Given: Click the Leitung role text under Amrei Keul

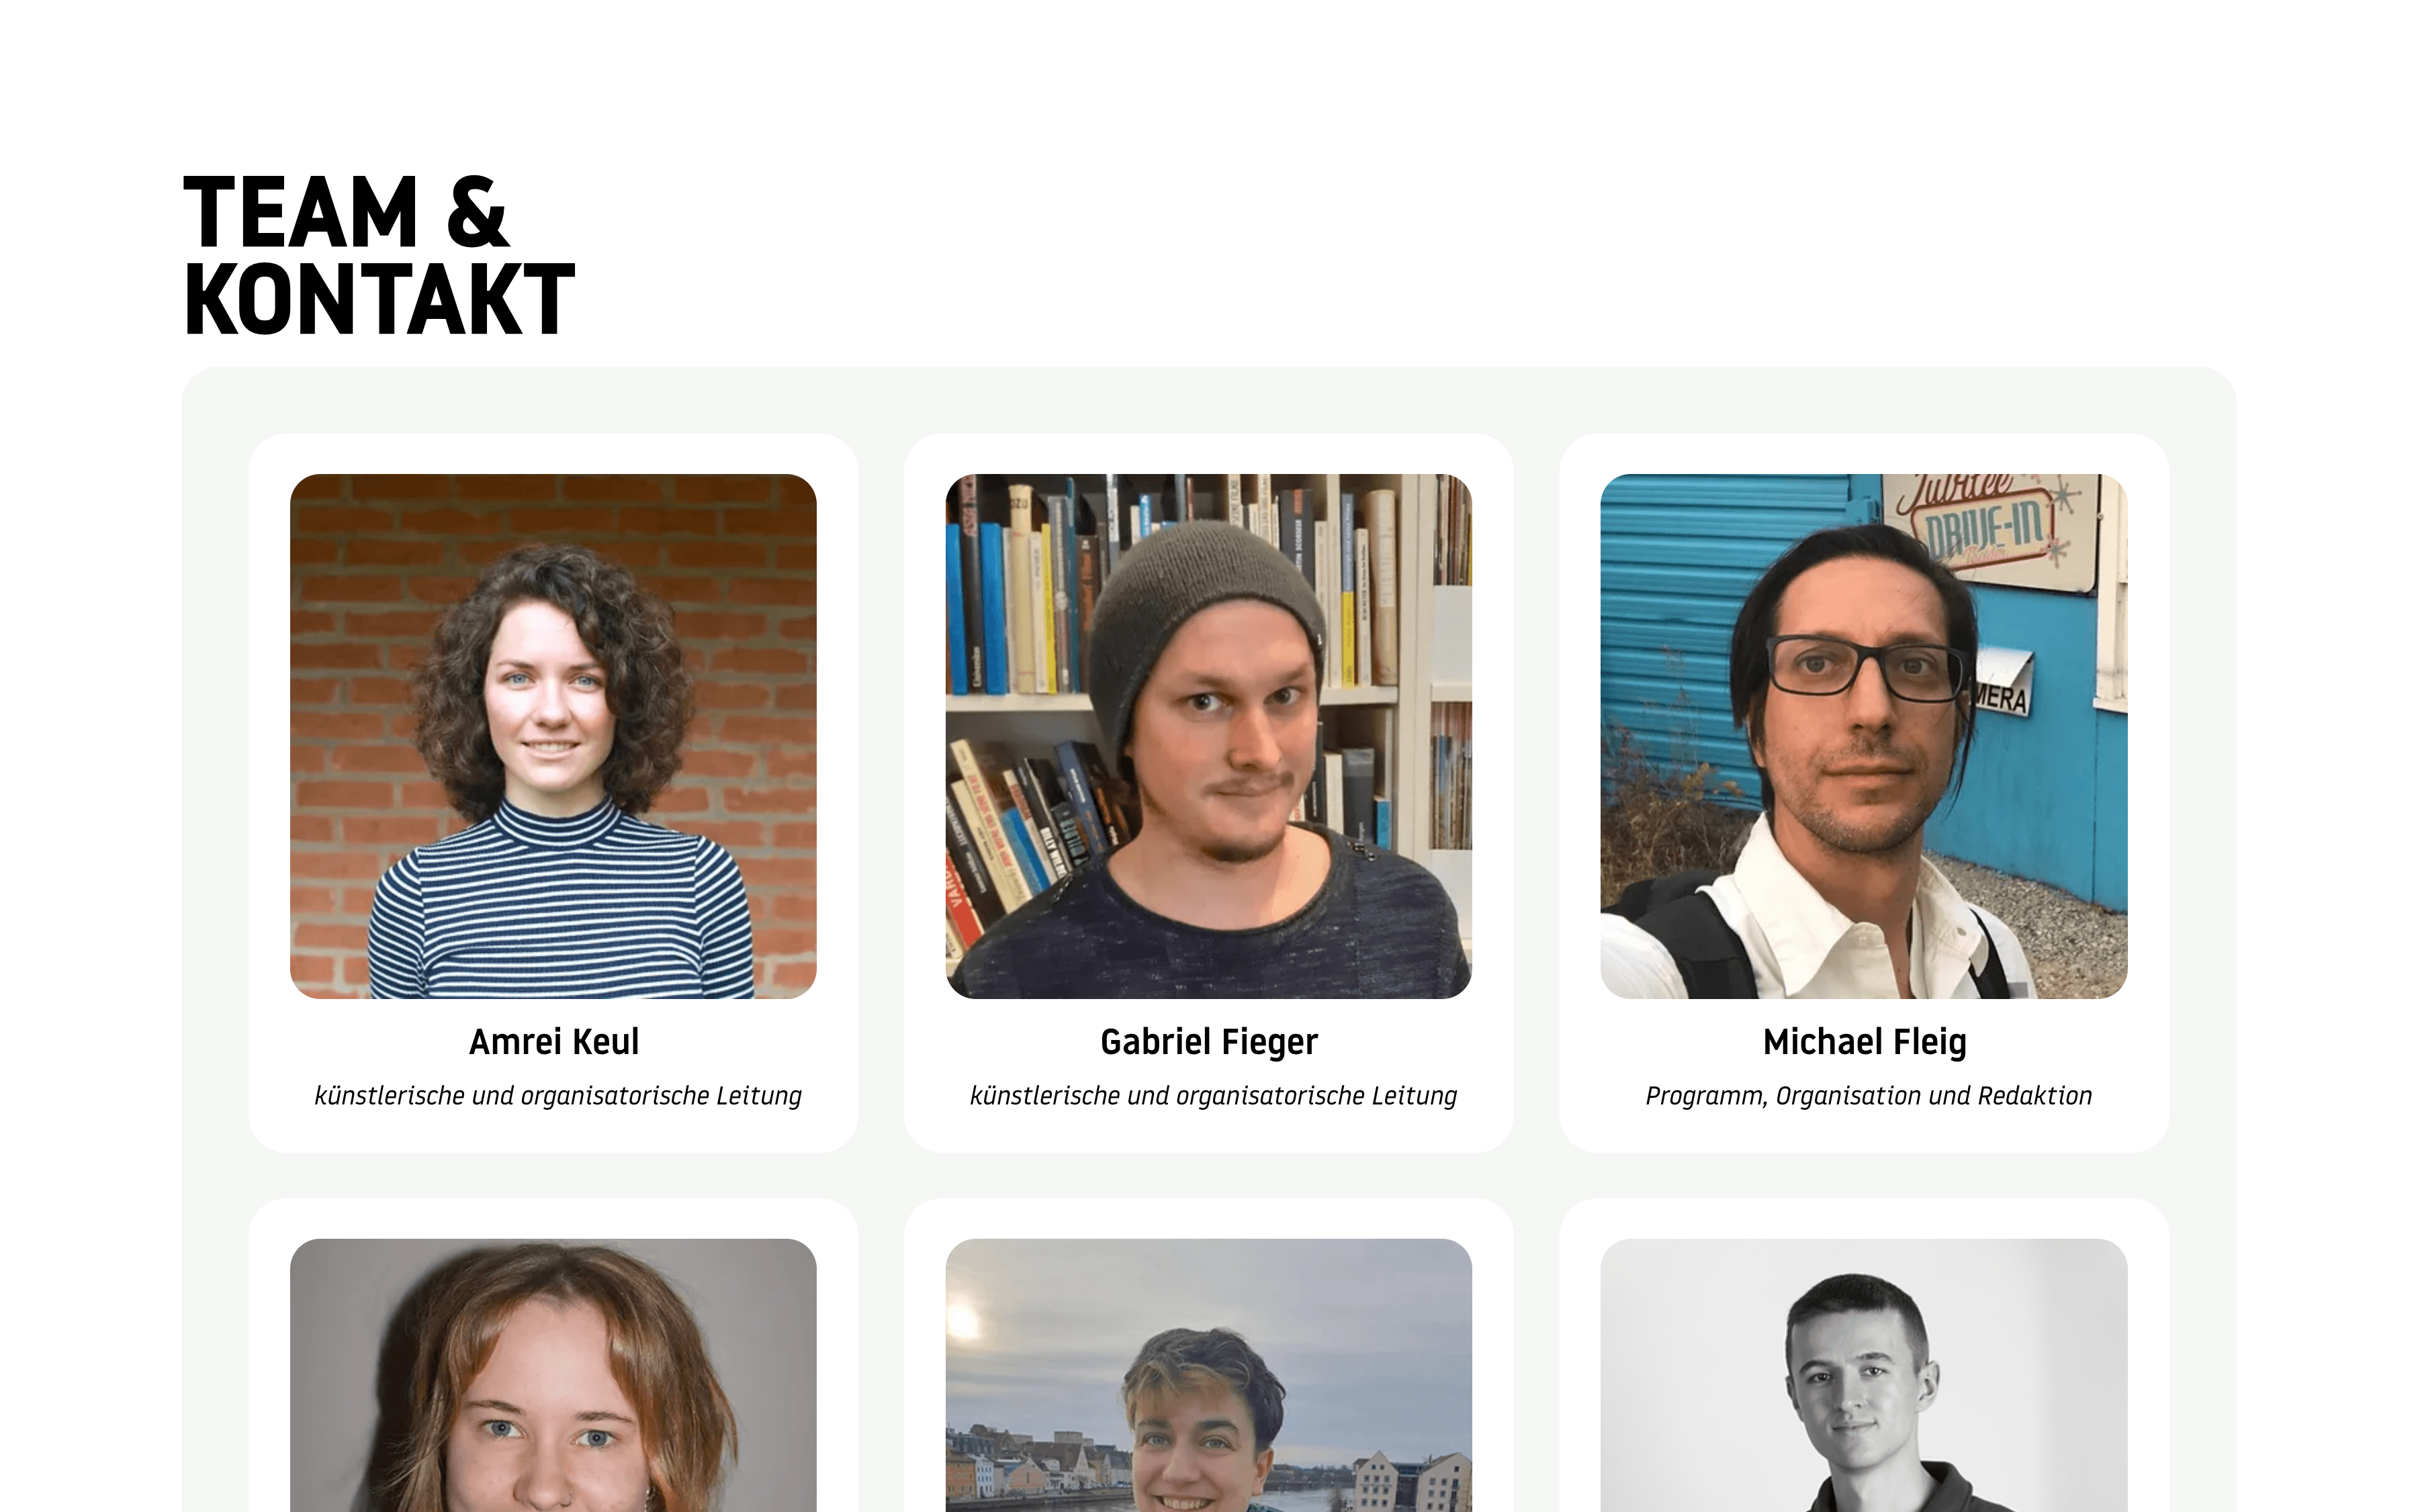Looking at the screenshot, I should click(557, 1096).
